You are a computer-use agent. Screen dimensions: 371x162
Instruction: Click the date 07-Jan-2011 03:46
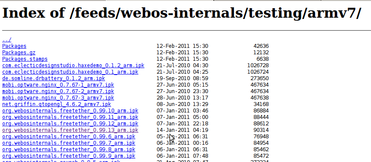[x=182, y=111]
